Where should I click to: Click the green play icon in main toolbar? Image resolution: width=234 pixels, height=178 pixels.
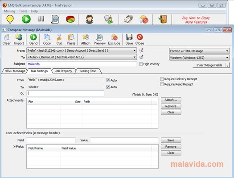point(26,19)
